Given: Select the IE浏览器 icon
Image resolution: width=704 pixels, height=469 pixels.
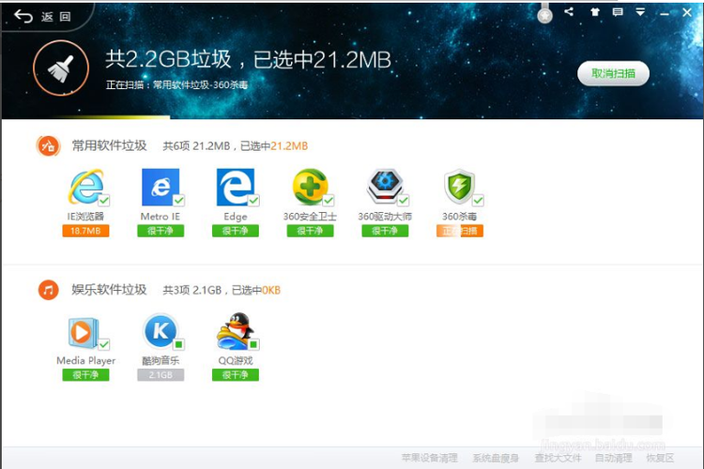Looking at the screenshot, I should point(85,187).
